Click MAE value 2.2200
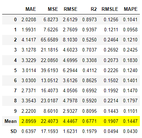This screenshot has width=142, height=138. pyautogui.click(x=29, y=111)
